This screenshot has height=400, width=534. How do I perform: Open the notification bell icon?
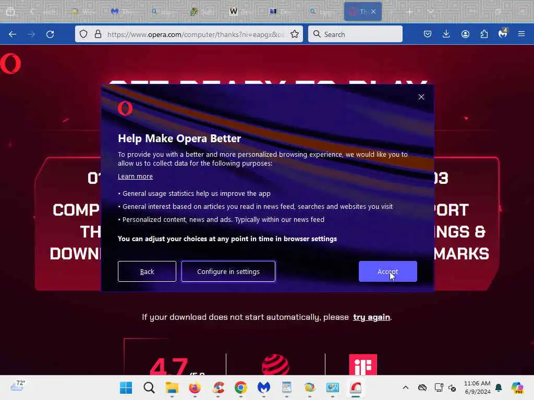[499, 387]
